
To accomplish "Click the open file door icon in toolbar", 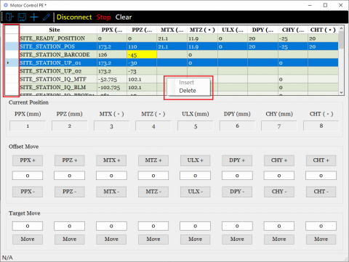I will tap(9, 17).
